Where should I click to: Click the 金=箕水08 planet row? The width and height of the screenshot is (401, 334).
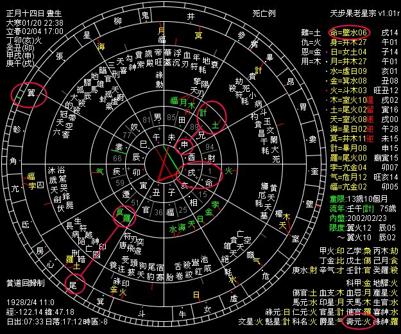click(x=348, y=81)
